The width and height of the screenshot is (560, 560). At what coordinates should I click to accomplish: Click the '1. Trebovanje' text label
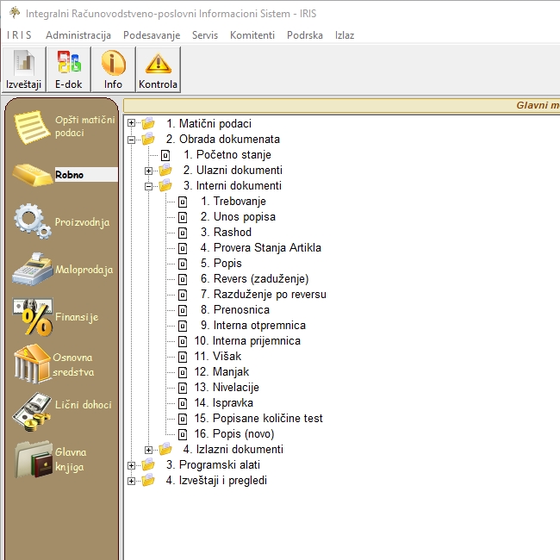(x=233, y=201)
